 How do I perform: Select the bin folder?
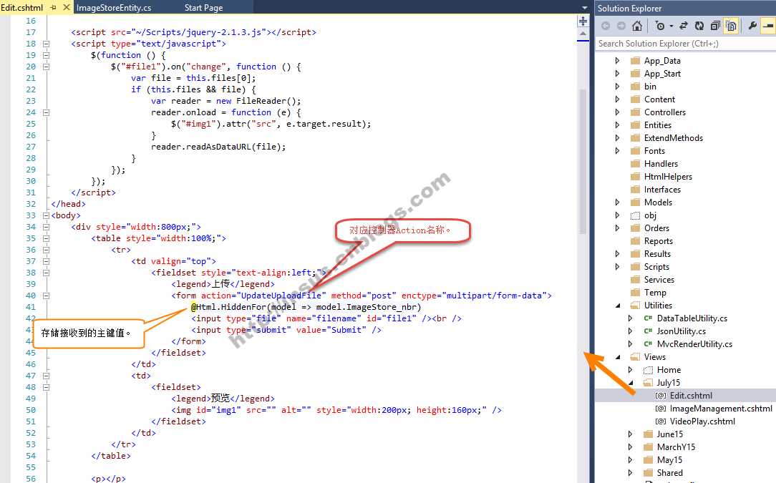tap(650, 86)
